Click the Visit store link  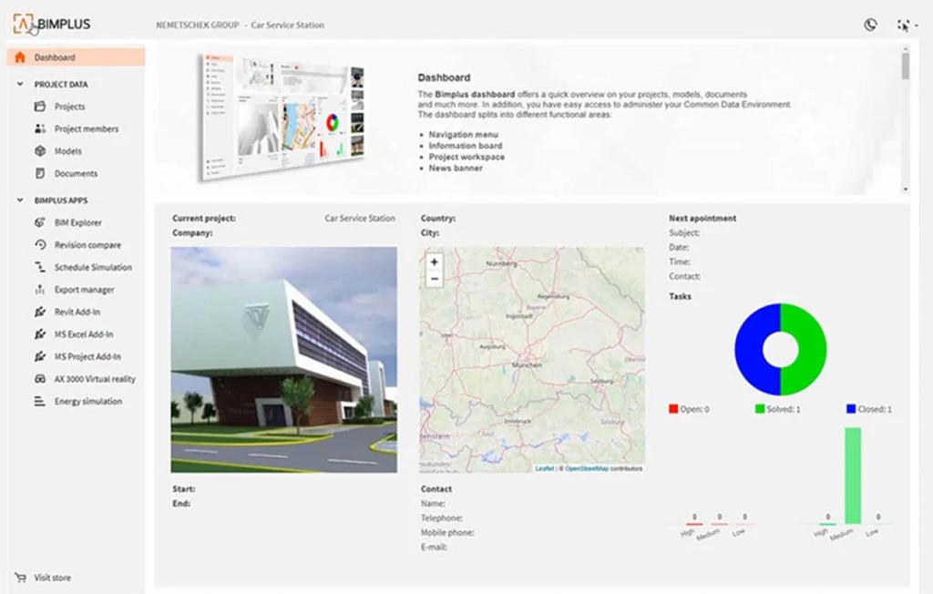pyautogui.click(x=52, y=578)
